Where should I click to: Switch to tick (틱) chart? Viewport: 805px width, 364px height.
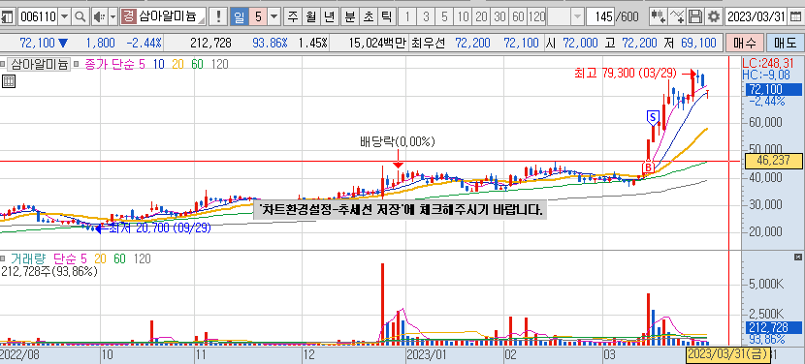386,16
